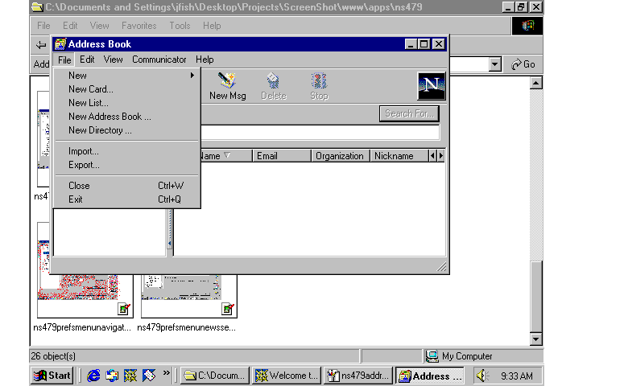Open Explorer window's Favorites menu
Screen dimensions: 620x386
pyautogui.click(x=138, y=26)
